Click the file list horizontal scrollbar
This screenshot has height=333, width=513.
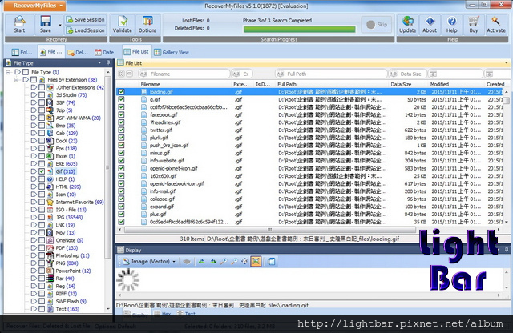270,230
